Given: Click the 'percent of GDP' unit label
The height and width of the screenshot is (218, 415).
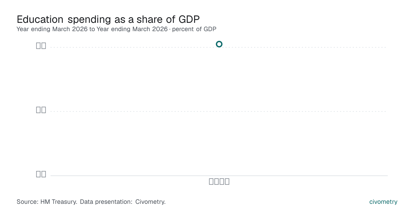Looking at the screenshot, I should click(194, 29).
